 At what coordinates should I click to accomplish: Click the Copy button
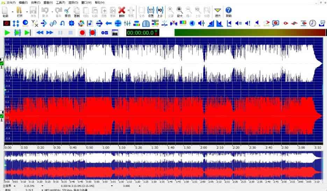coord(77,12)
